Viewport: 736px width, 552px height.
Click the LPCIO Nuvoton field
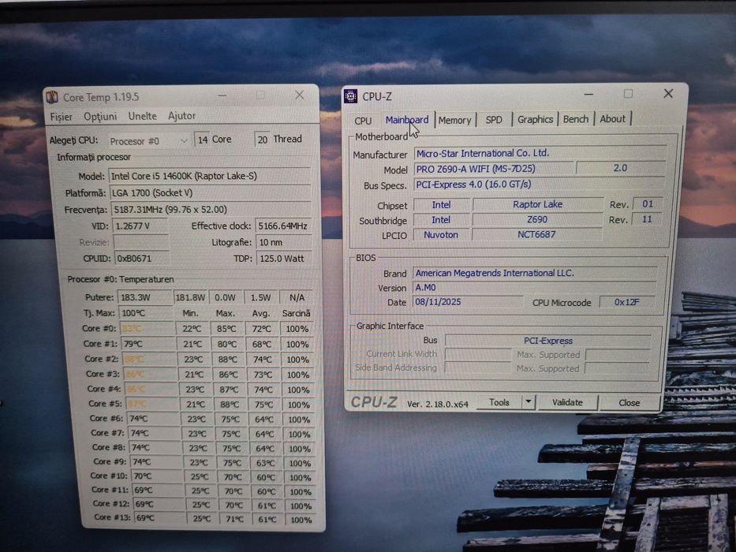(x=441, y=235)
